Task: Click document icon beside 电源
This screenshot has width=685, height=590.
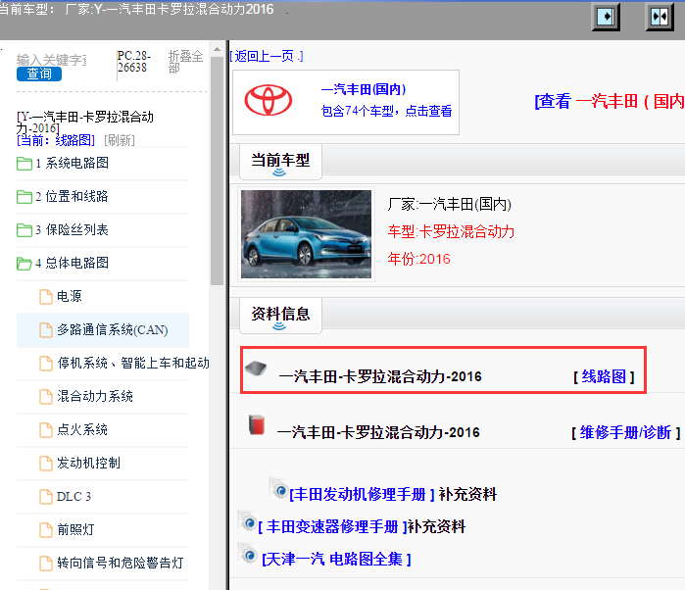Action: click(46, 297)
